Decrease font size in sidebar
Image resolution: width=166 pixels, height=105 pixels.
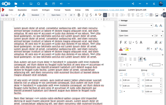point(161,42)
